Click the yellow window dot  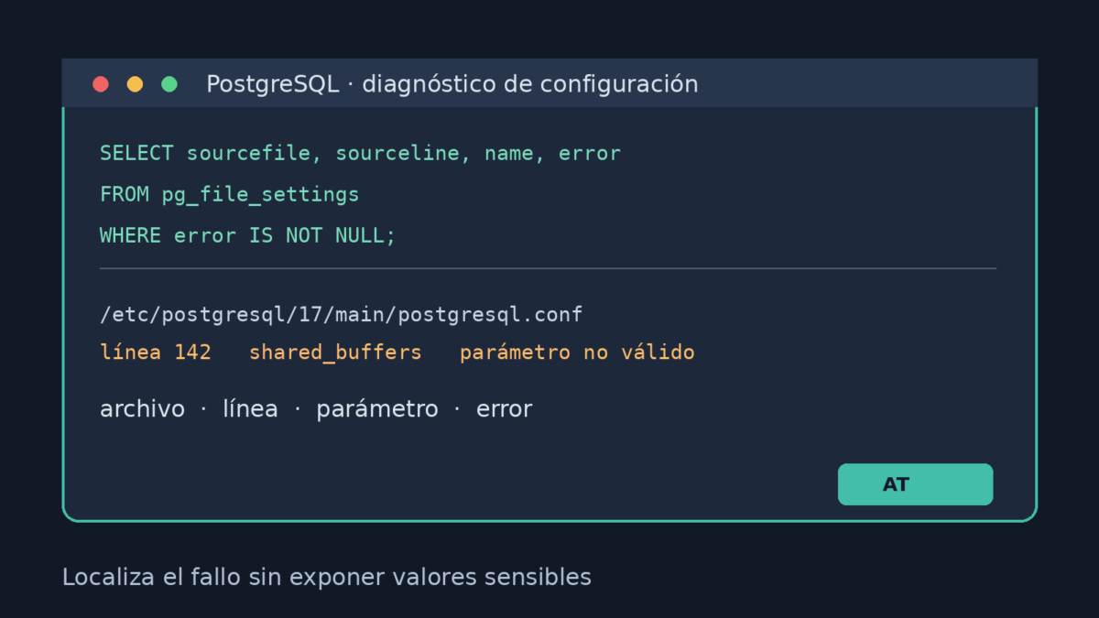[135, 84]
